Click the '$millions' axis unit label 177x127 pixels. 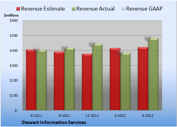tap(11, 15)
